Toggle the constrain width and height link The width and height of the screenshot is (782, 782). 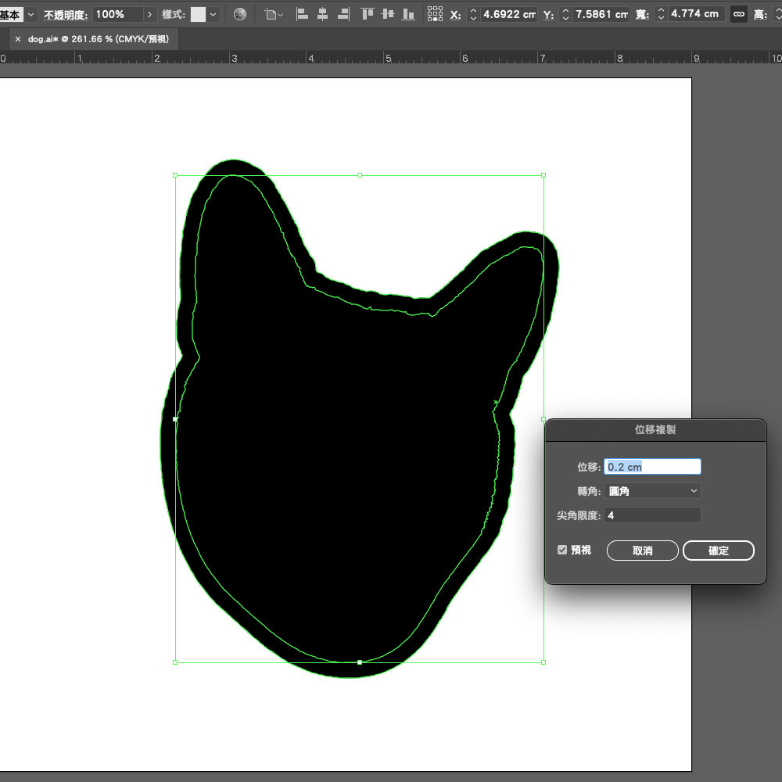[x=738, y=14]
